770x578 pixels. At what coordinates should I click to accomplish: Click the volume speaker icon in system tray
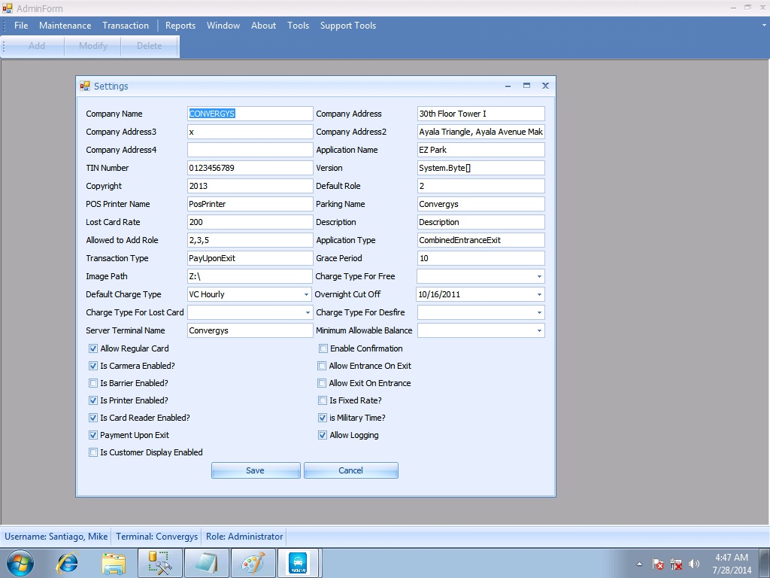(x=694, y=564)
